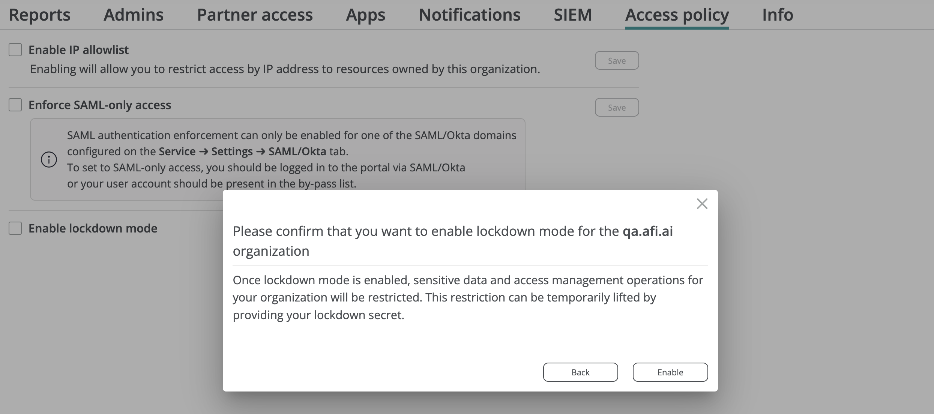Viewport: 934px width, 414px height.
Task: Select the Access policy tab
Action: 677,15
